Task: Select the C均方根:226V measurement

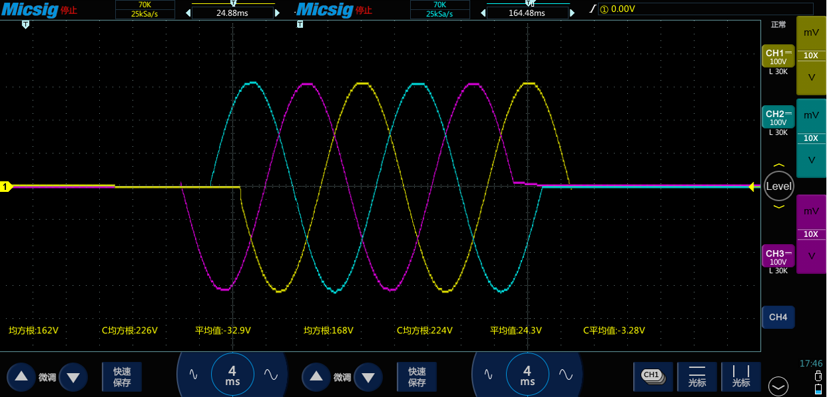Action: (x=130, y=330)
